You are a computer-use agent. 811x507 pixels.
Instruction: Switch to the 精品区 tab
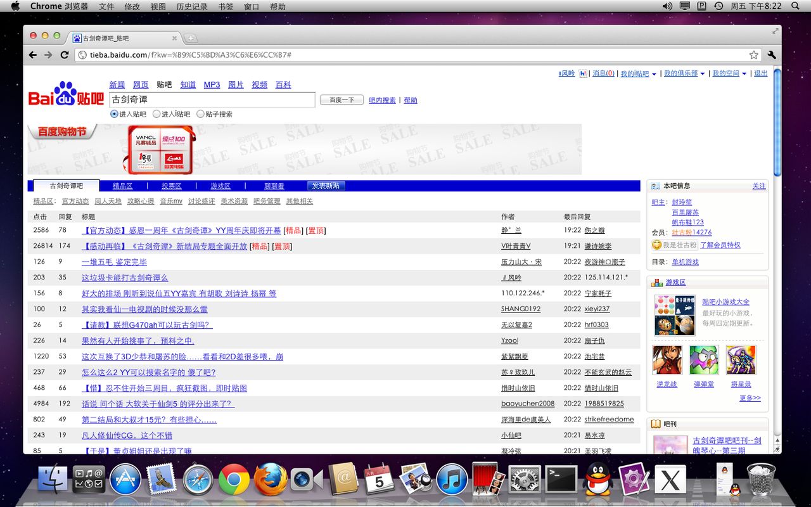(x=122, y=186)
